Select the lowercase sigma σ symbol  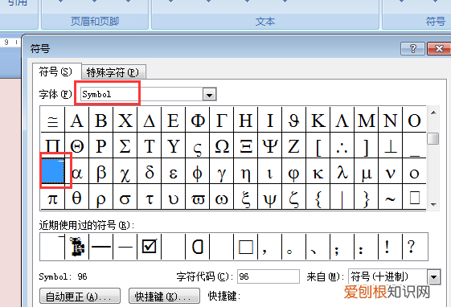(x=125, y=197)
